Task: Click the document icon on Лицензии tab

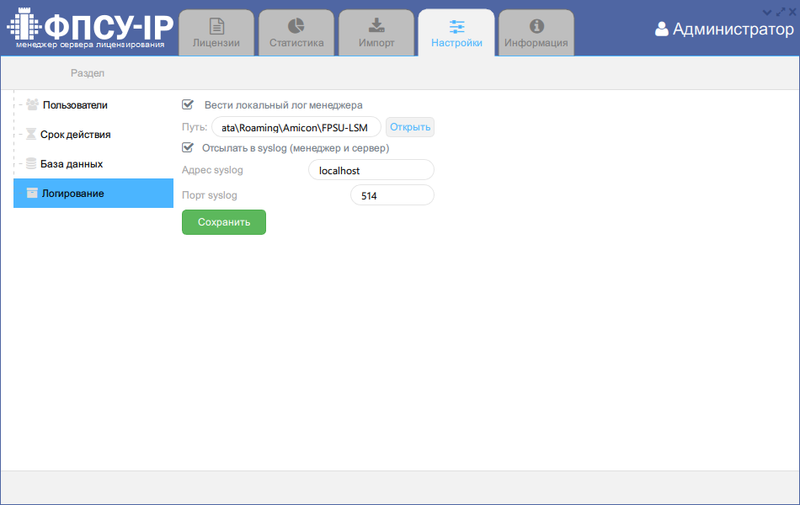Action: coord(216,26)
